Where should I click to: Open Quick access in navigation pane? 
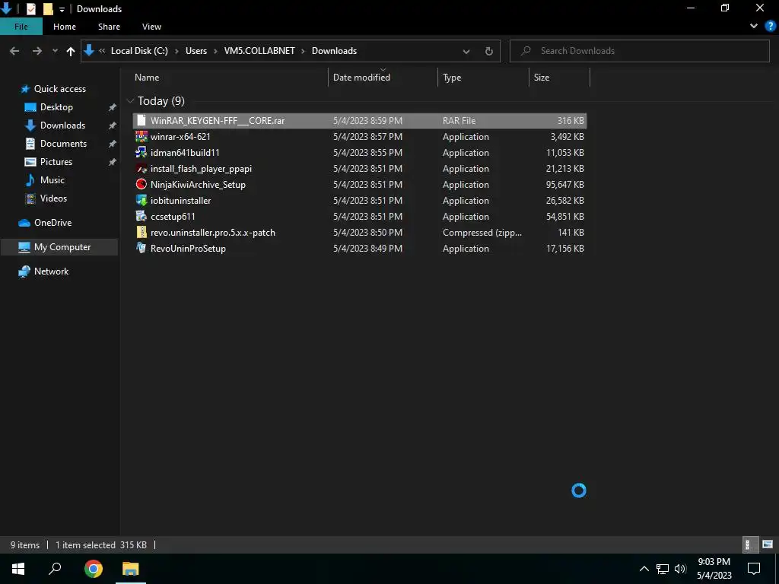click(x=59, y=89)
